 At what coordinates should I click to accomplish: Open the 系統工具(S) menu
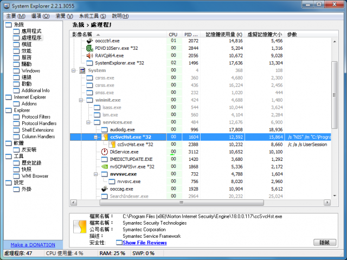point(93,16)
